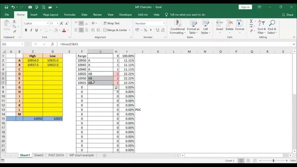This screenshot has height=167, width=297.
Task: Open the Name Box dropdown showing G5
Action: coord(22,44)
